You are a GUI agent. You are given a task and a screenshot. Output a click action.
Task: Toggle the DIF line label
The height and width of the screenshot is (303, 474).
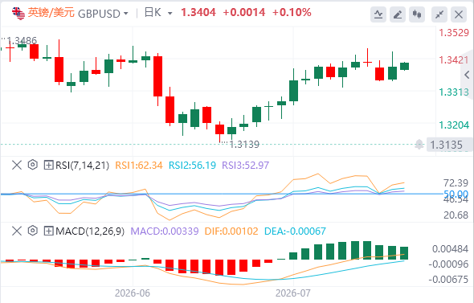tap(231, 231)
